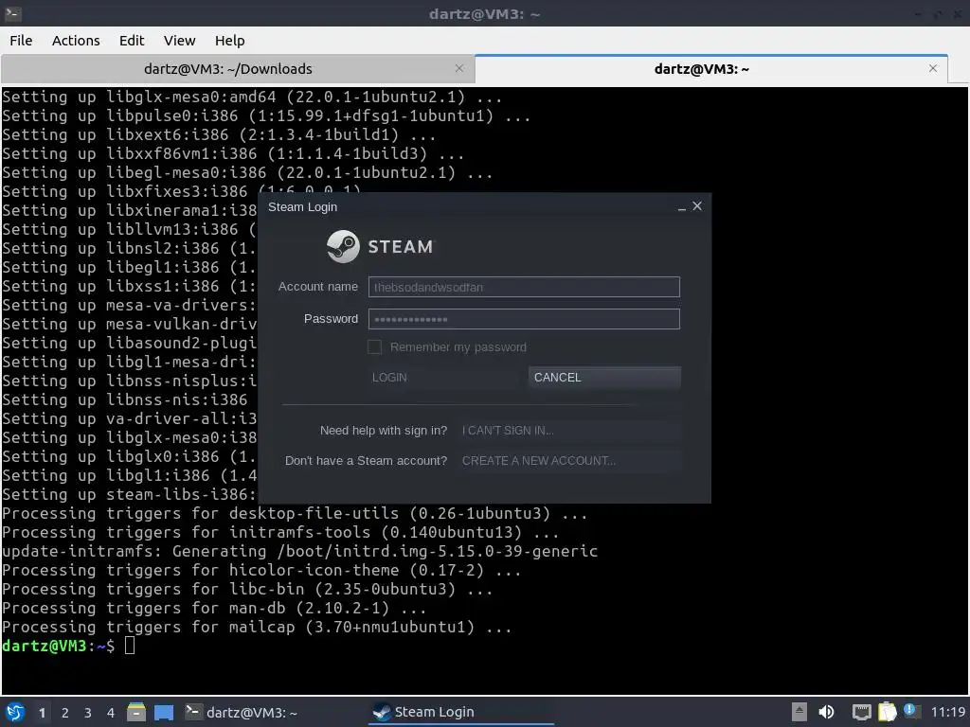Click the network connection tray icon
Screen dimensions: 970x727
861,712
